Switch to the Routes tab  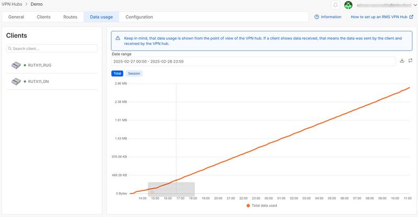coord(70,17)
